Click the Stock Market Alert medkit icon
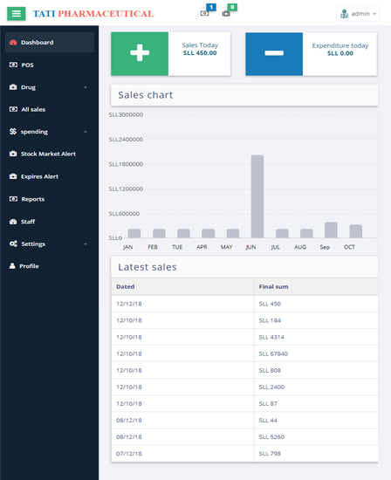The width and height of the screenshot is (391, 480). click(13, 154)
